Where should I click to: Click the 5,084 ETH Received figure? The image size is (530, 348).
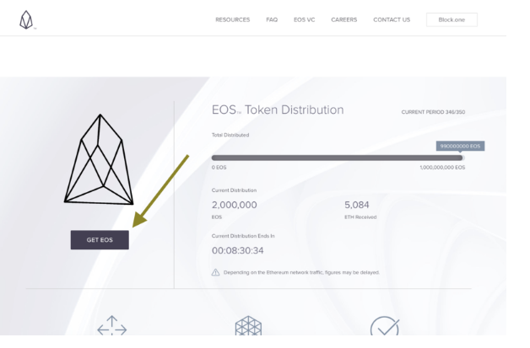[x=357, y=205]
